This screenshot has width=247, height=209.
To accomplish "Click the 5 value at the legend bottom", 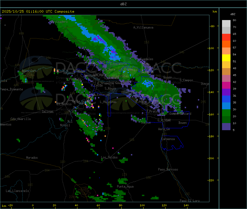I will (x=234, y=130).
